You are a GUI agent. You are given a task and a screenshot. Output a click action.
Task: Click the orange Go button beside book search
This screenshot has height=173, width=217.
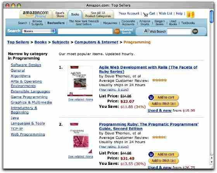point(117,31)
